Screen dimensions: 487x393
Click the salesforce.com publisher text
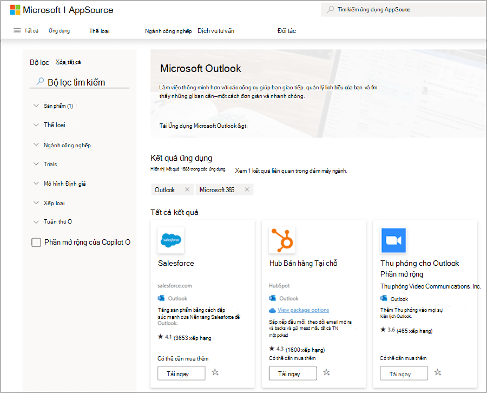175,285
